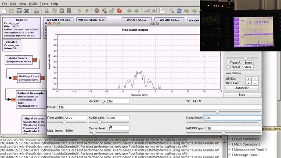281x158 pixels.
Task: Increase dB/Div with plus button
Action: click(249, 79)
